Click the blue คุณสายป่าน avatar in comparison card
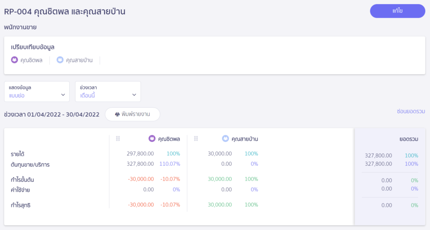430x230 pixels. [x=60, y=60]
